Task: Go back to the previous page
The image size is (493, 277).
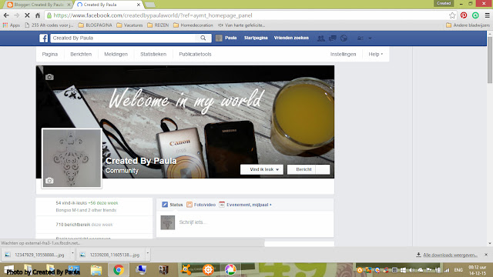Action: coord(6,15)
